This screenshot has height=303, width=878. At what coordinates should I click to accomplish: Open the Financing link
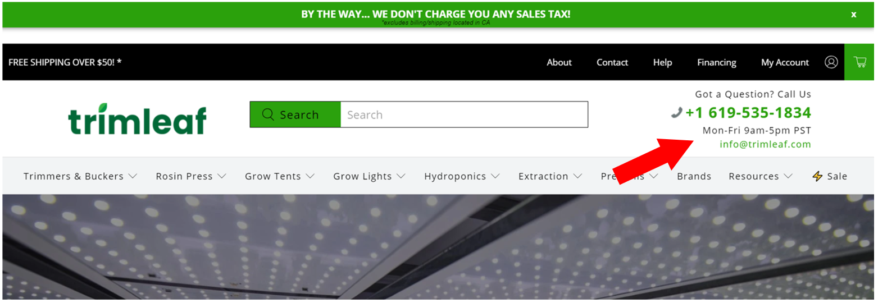tap(716, 62)
